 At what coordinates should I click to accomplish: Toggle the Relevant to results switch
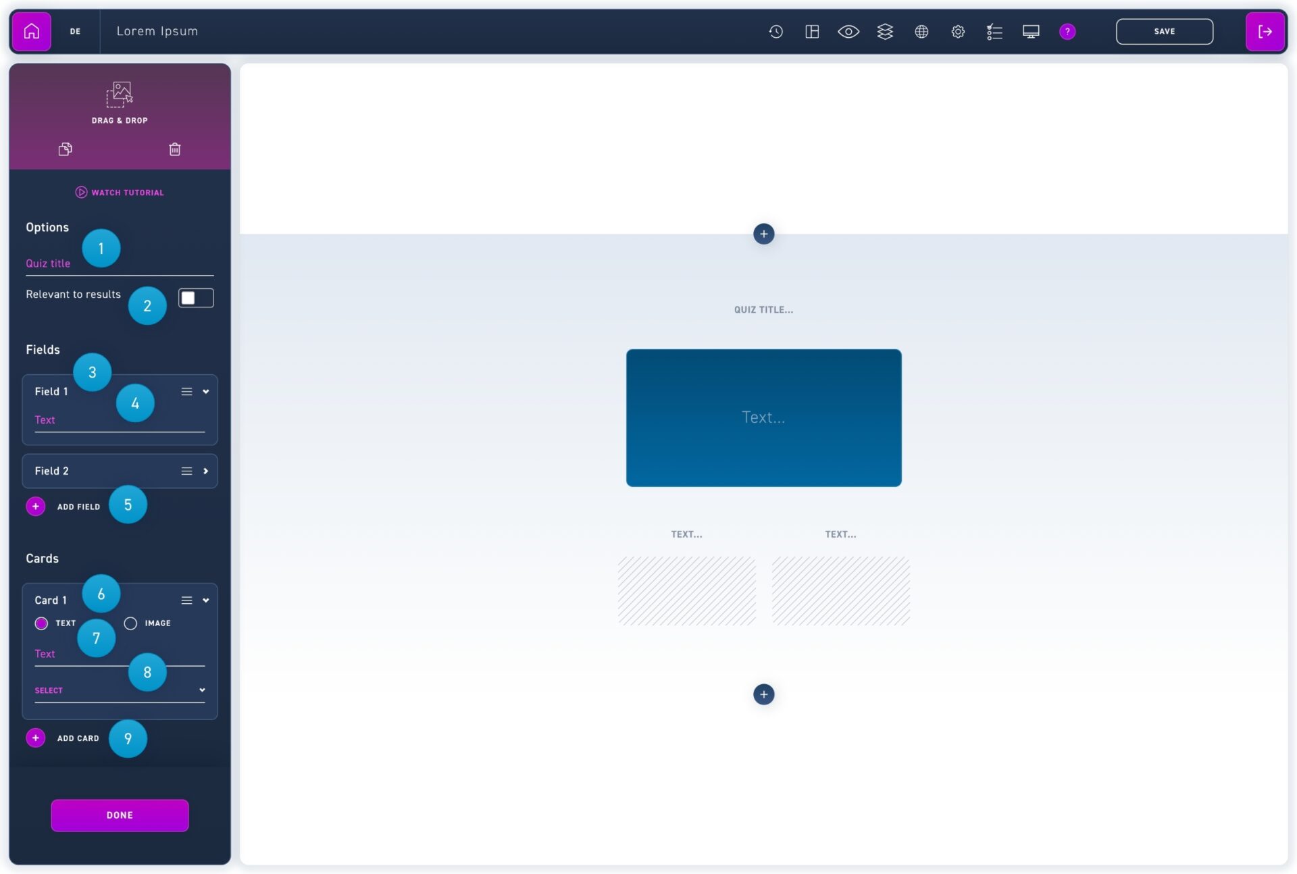(196, 298)
